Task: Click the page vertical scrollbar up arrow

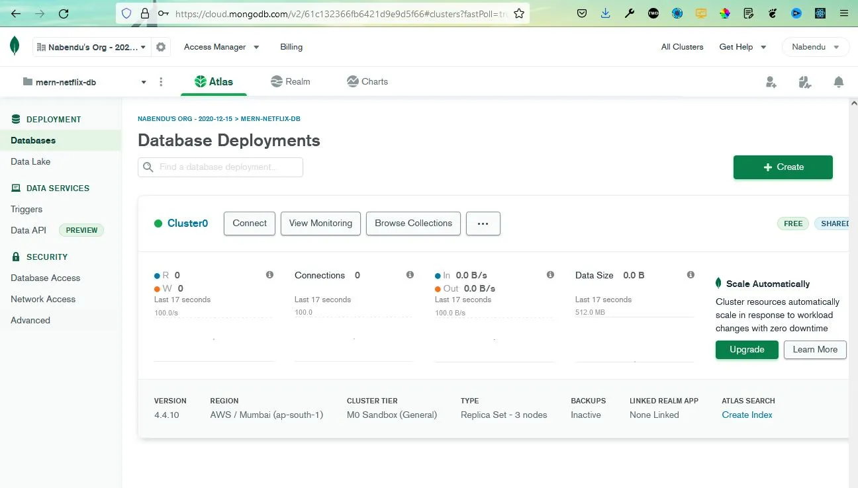Action: coord(853,103)
